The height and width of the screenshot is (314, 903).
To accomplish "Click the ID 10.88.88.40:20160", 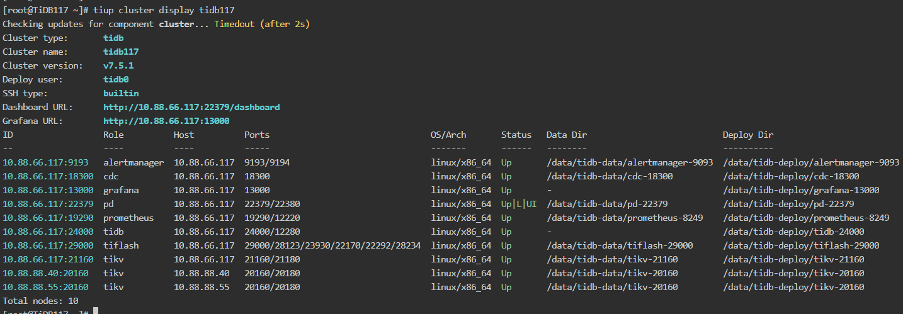I will (x=45, y=273).
